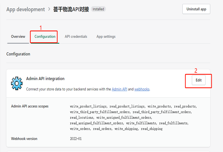Click the Admin API integration heading
This screenshot has height=152, width=223.
pyautogui.click(x=45, y=79)
